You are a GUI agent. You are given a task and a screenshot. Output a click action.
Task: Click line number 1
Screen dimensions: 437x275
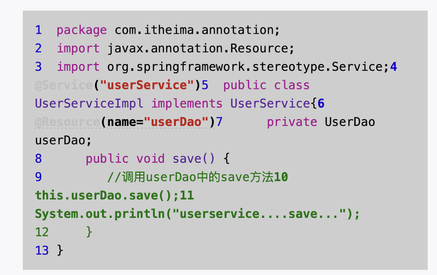(38, 30)
